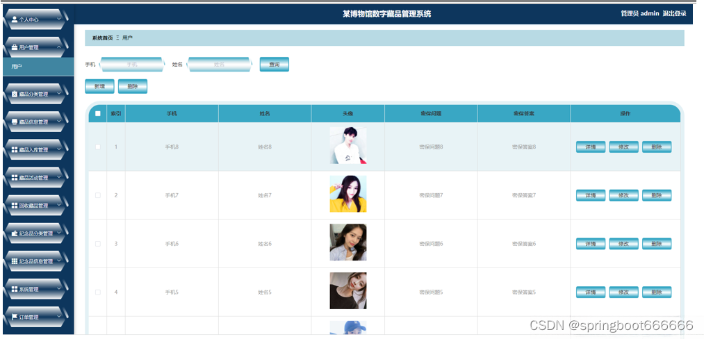Expand the 个人中心 menu chevron
The height and width of the screenshot is (339, 704).
(x=59, y=19)
